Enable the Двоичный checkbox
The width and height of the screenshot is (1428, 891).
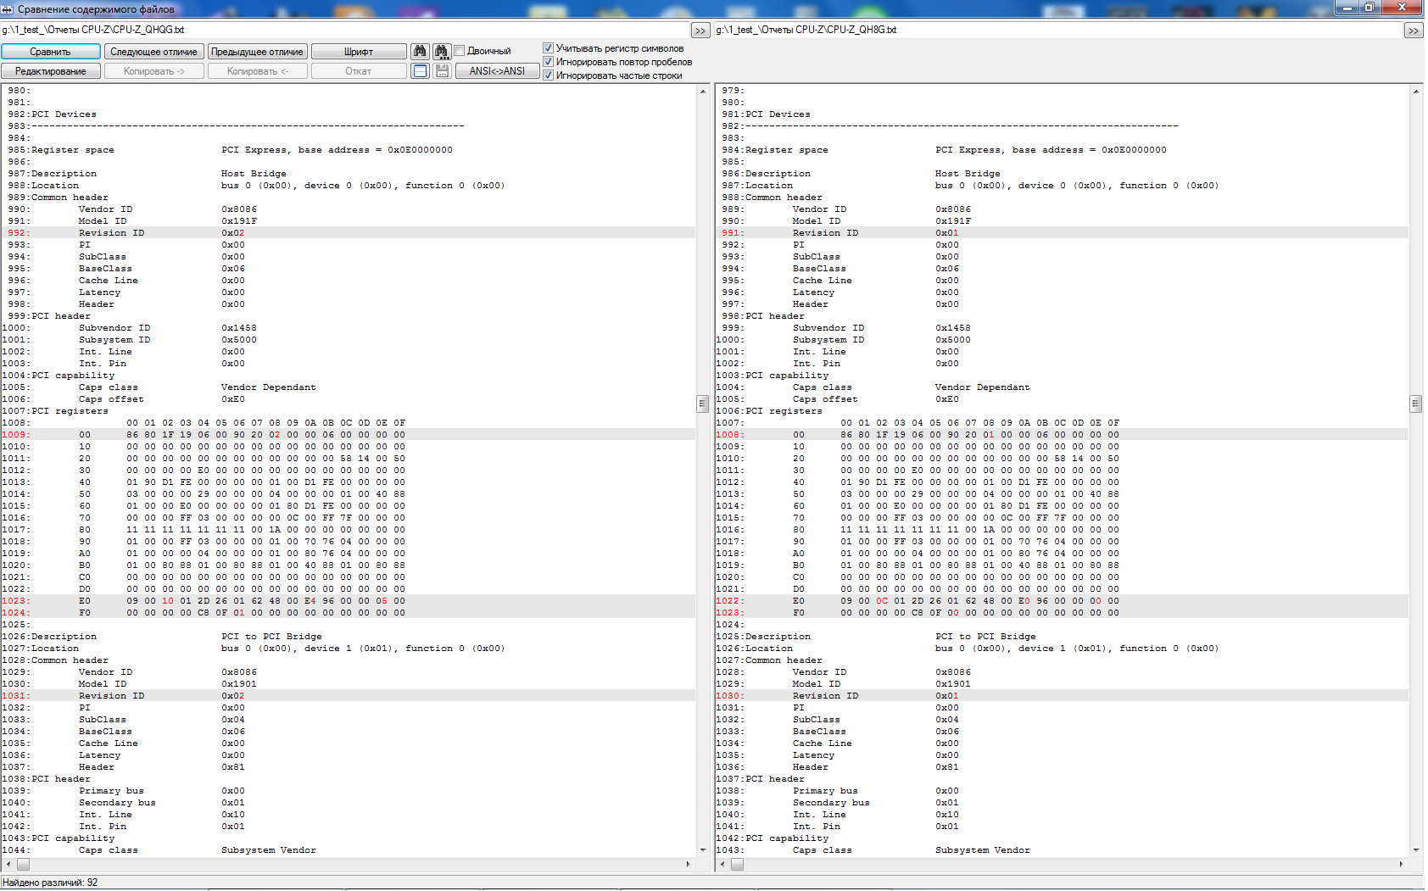[460, 51]
